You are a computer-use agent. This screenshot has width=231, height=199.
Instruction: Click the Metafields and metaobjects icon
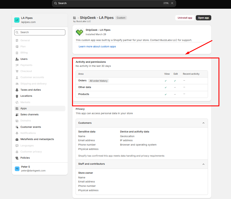[17, 139]
